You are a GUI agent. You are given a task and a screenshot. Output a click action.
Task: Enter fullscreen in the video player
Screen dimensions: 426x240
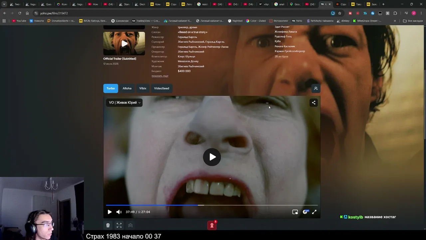coord(314,212)
